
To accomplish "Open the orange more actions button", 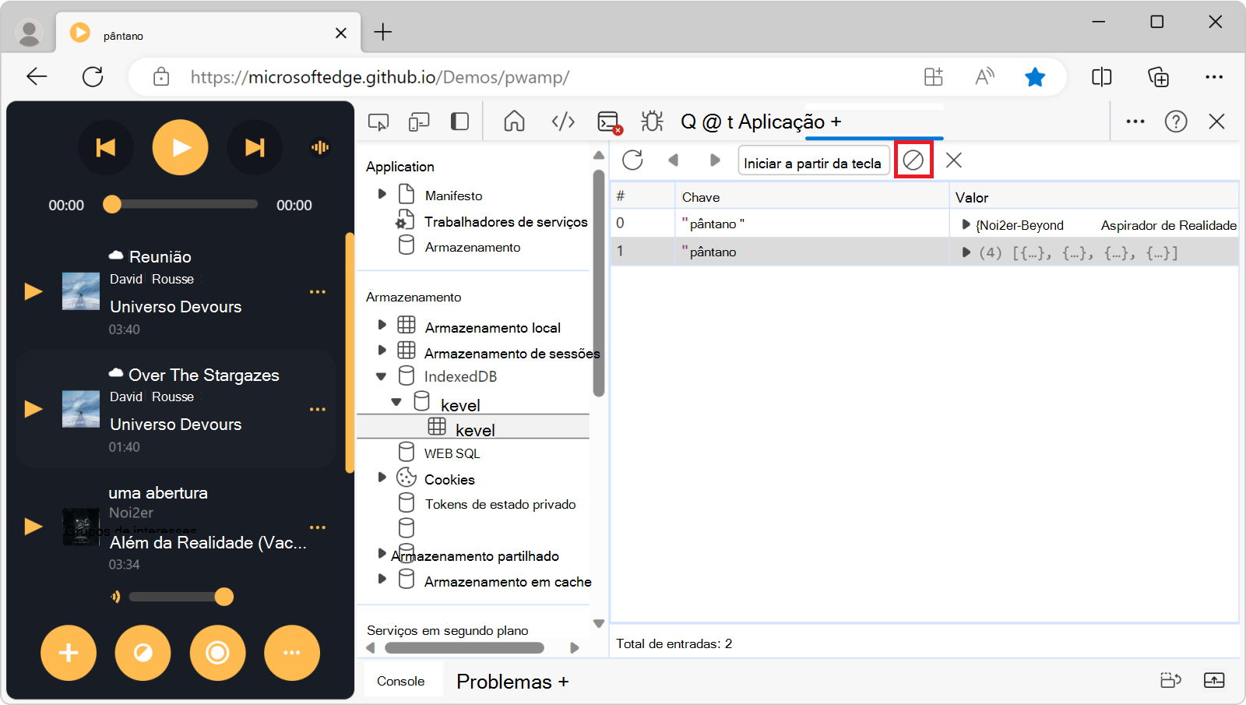I will tap(291, 653).
